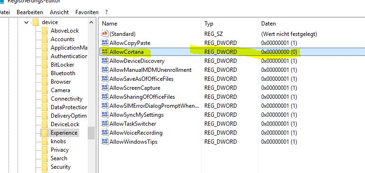Select the Authentication tree key
The height and width of the screenshot is (173, 365).
pyautogui.click(x=69, y=56)
